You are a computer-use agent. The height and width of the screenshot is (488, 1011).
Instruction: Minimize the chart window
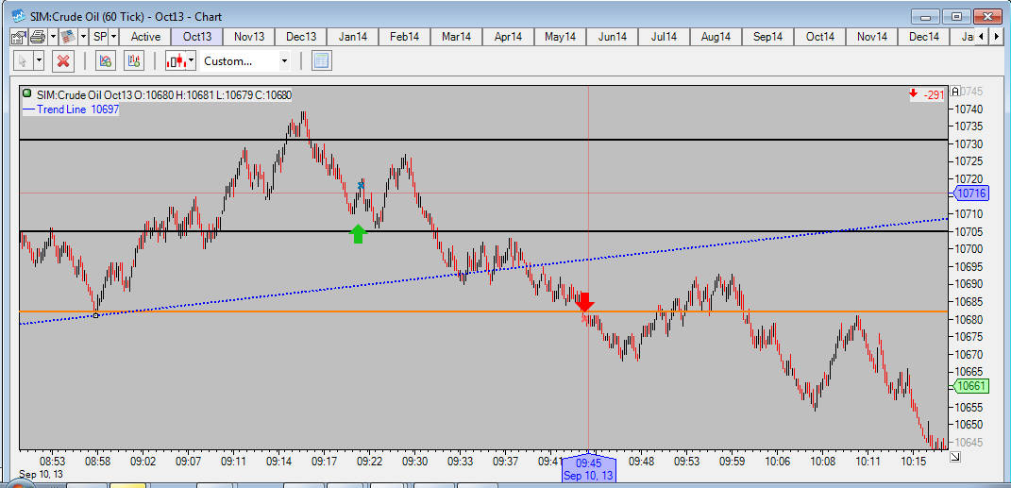(927, 16)
